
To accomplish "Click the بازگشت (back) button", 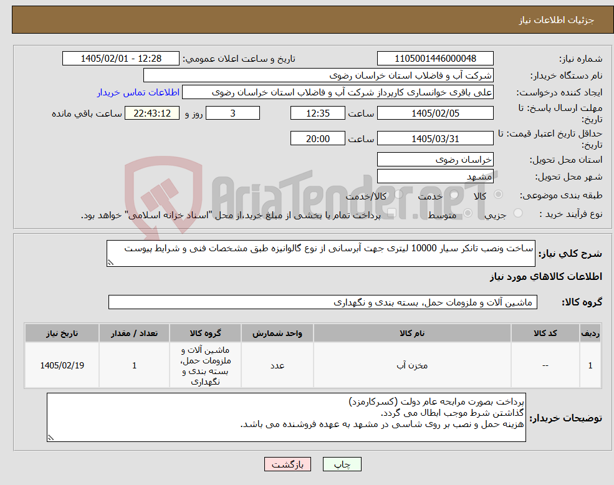I will (287, 464).
